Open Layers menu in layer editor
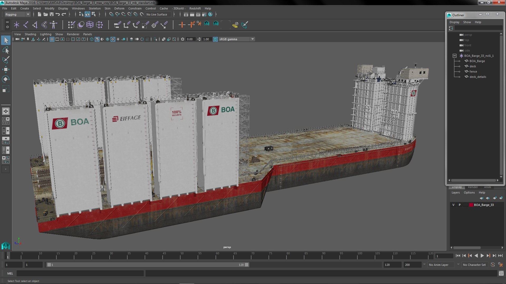Viewport: 506px width, 284px height. coord(456,192)
